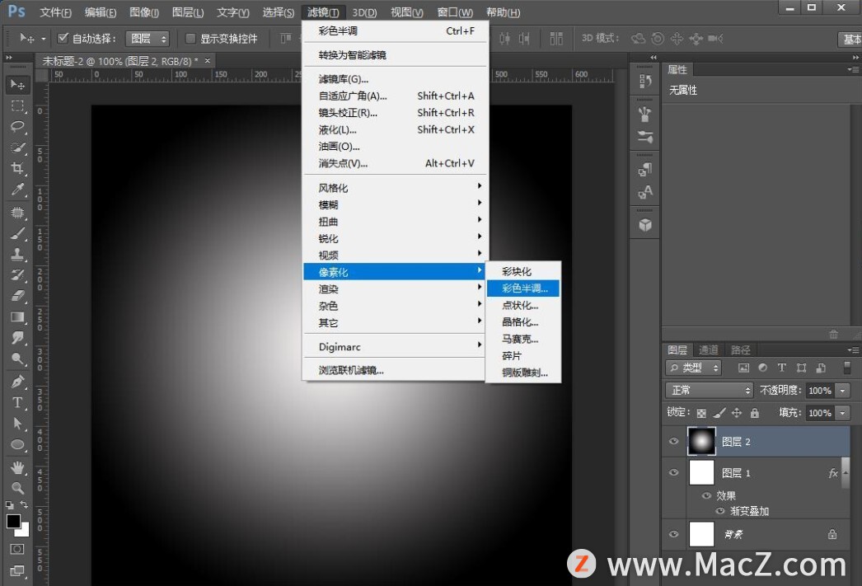Select the Brush tool

pos(17,233)
